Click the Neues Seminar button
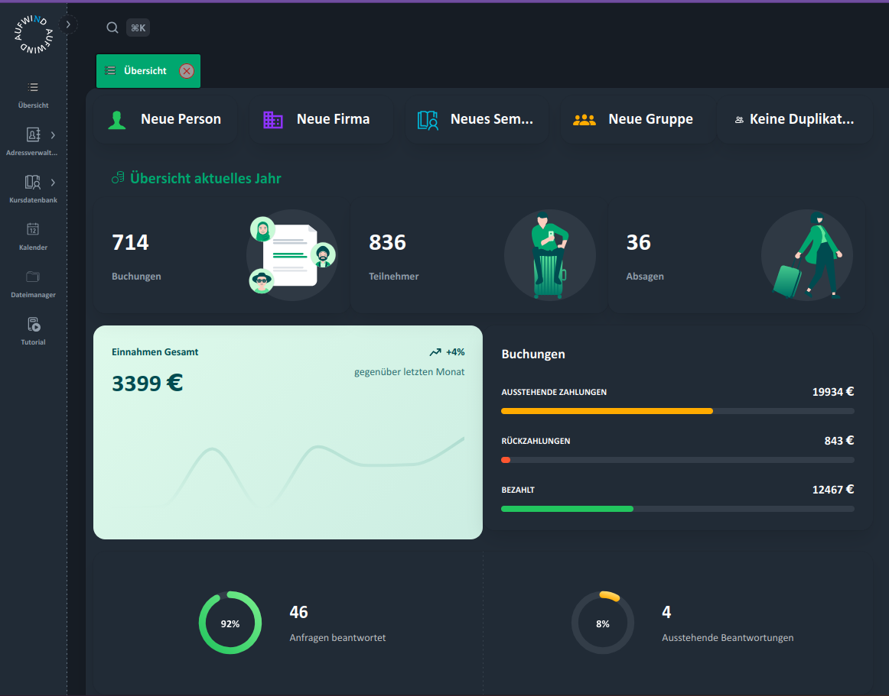The width and height of the screenshot is (889, 696). (476, 119)
